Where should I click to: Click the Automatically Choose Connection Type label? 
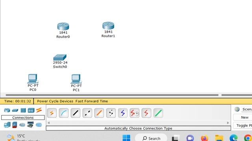(x=138, y=128)
